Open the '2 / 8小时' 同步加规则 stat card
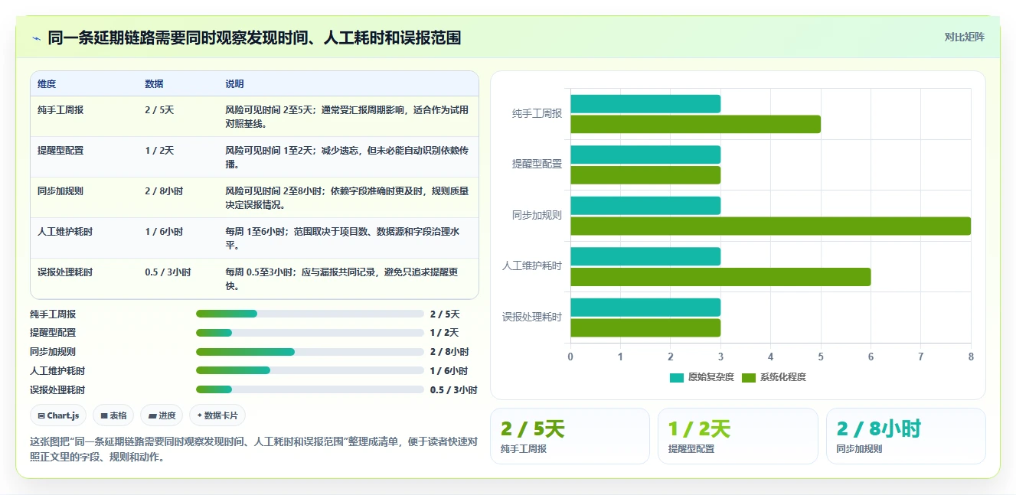 (906, 436)
